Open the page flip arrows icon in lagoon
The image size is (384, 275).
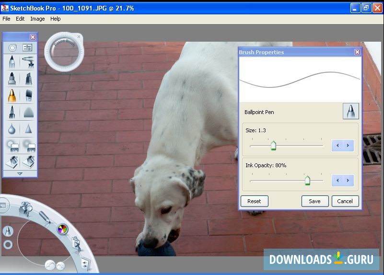(85, 264)
